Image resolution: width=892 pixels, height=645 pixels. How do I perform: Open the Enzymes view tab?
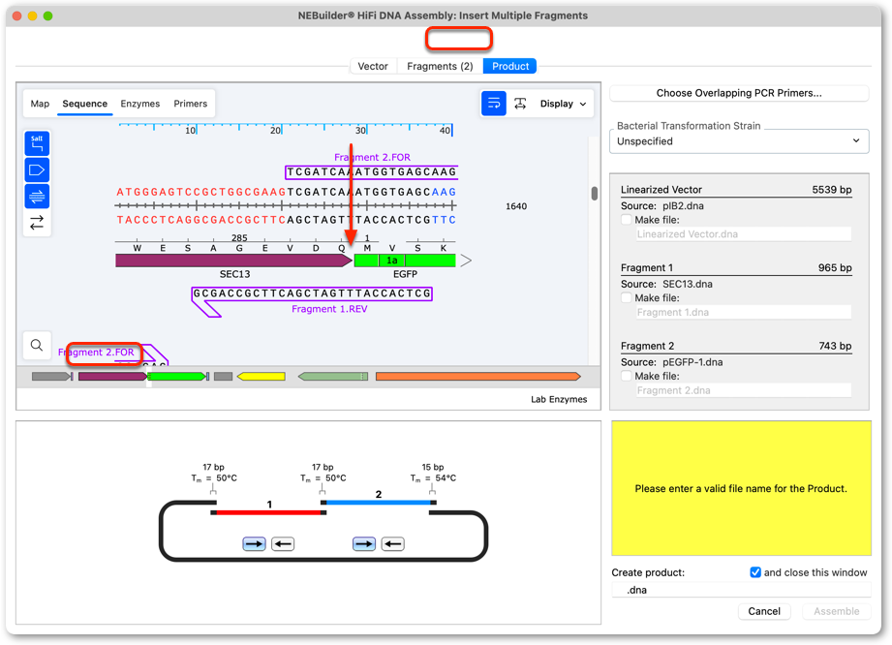pyautogui.click(x=139, y=104)
